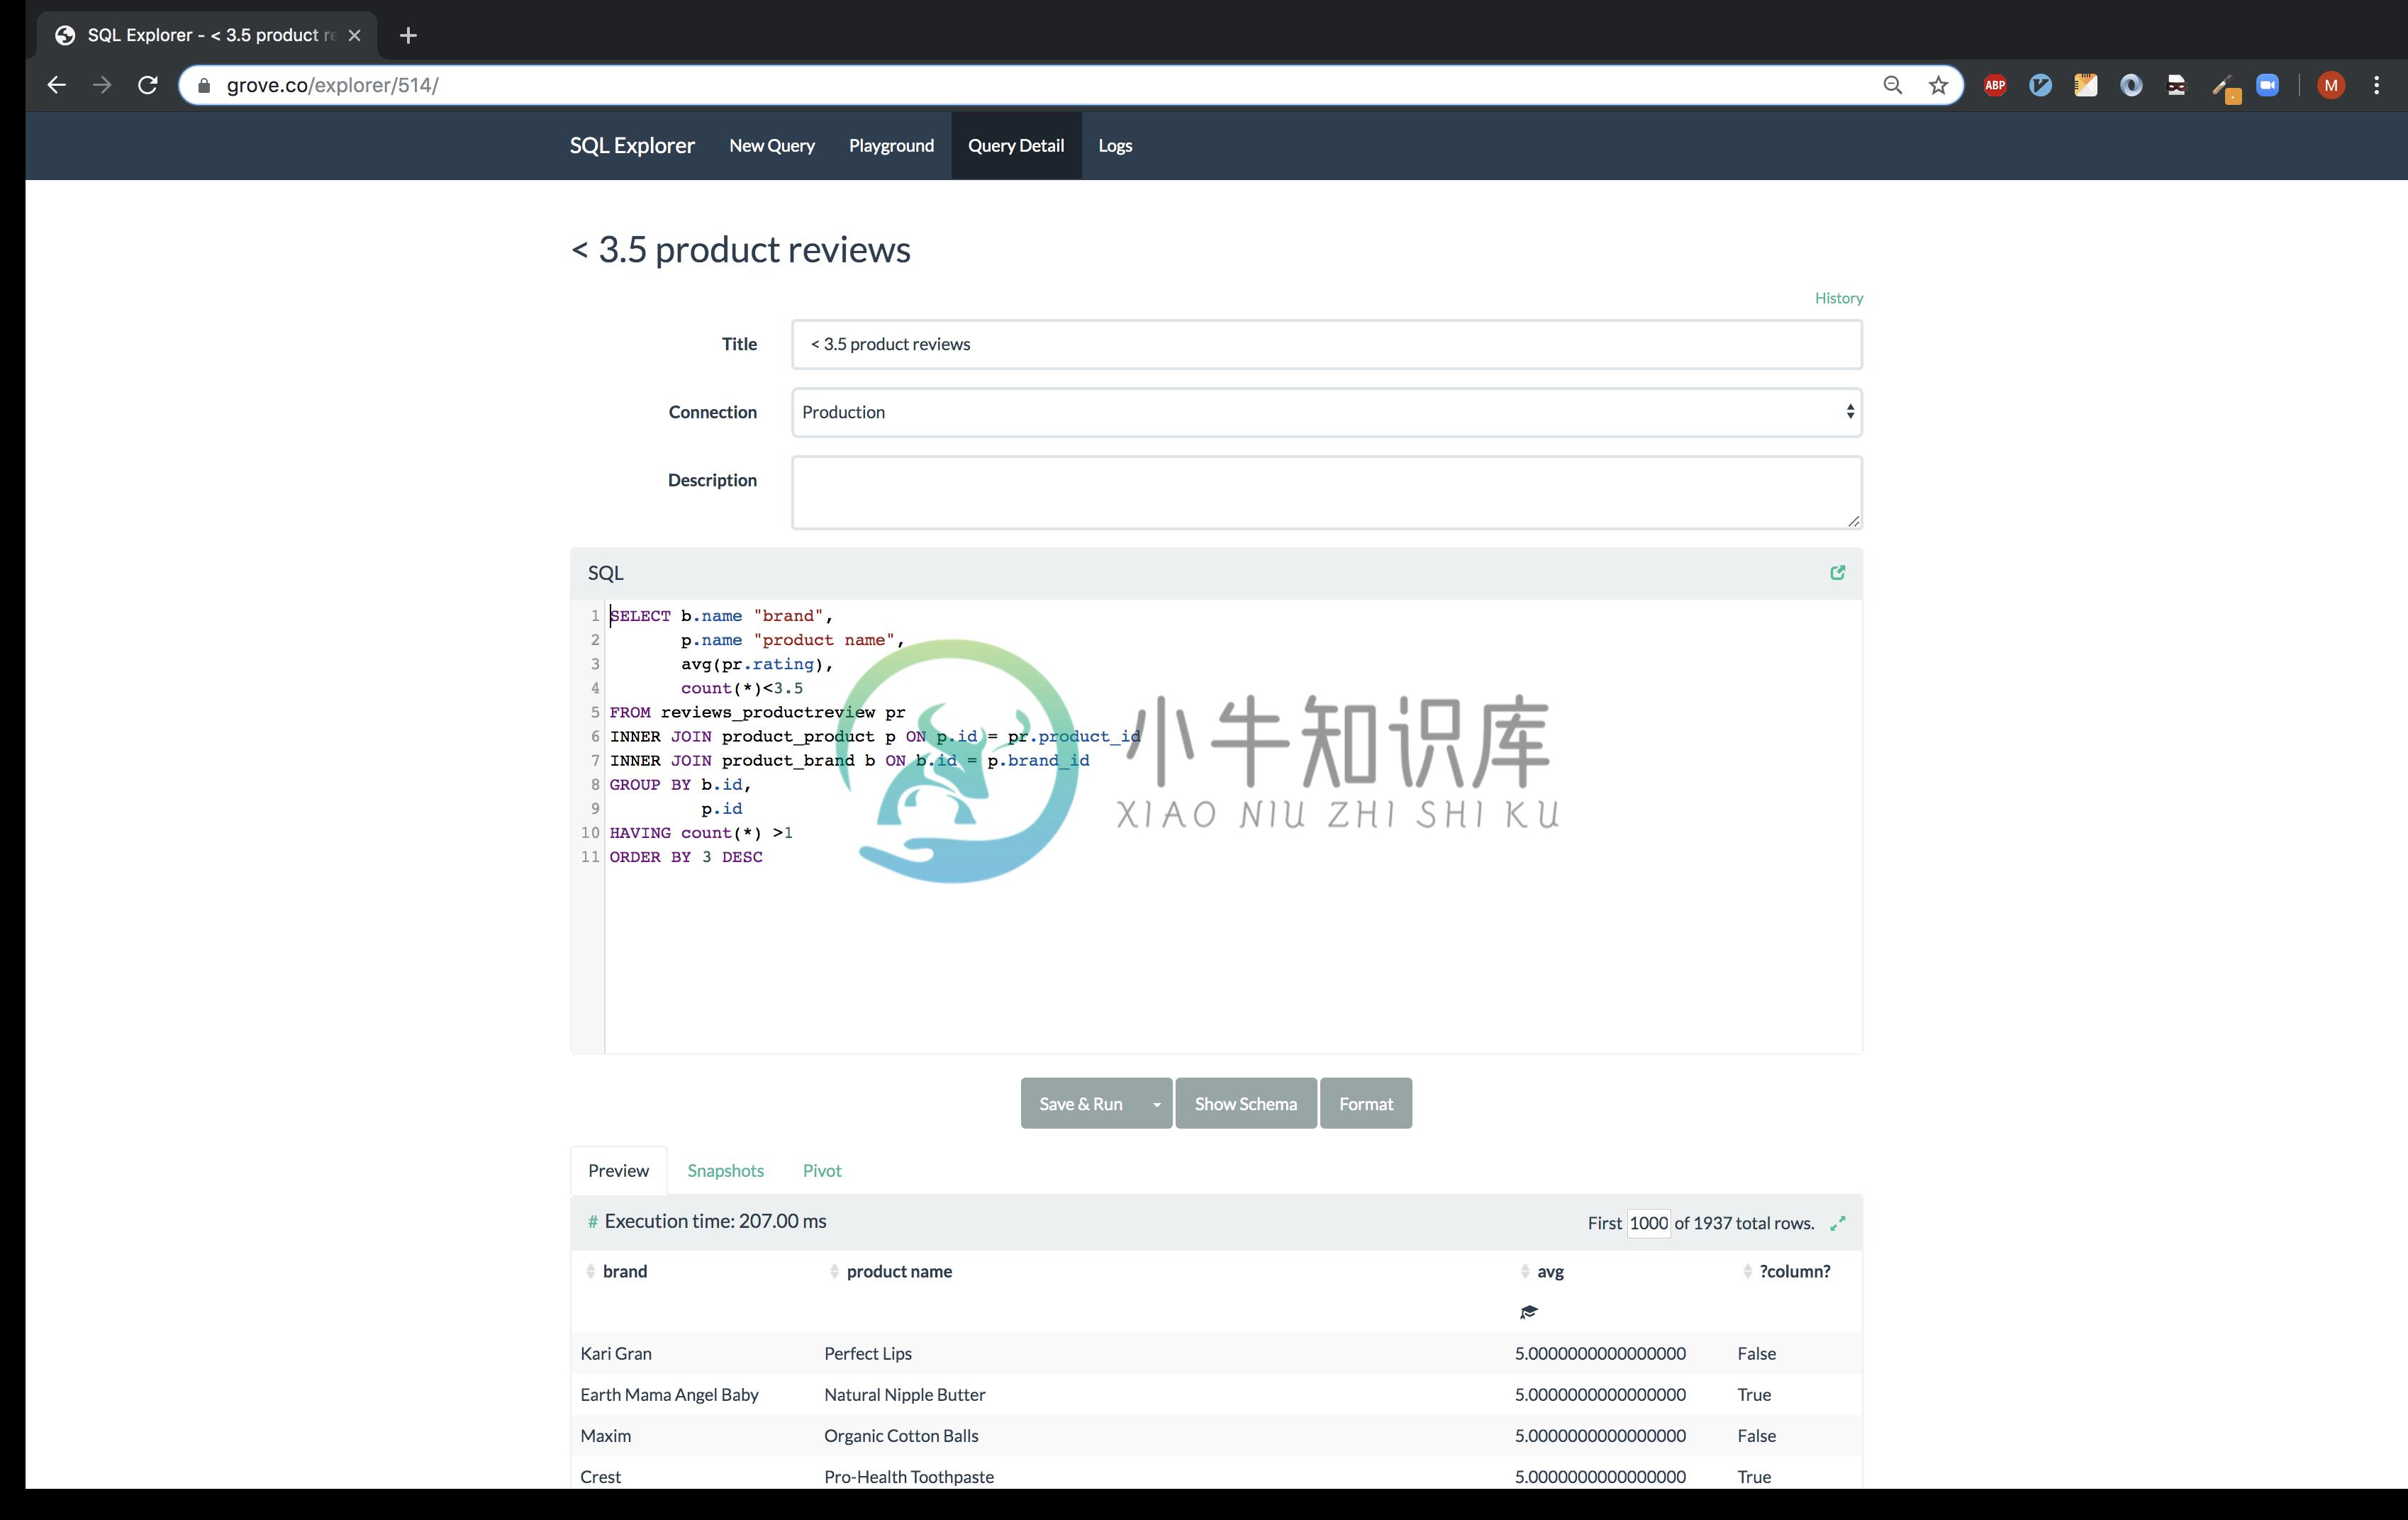This screenshot has height=1520, width=2408.
Task: Open the user profile avatar M
Action: tap(2330, 85)
